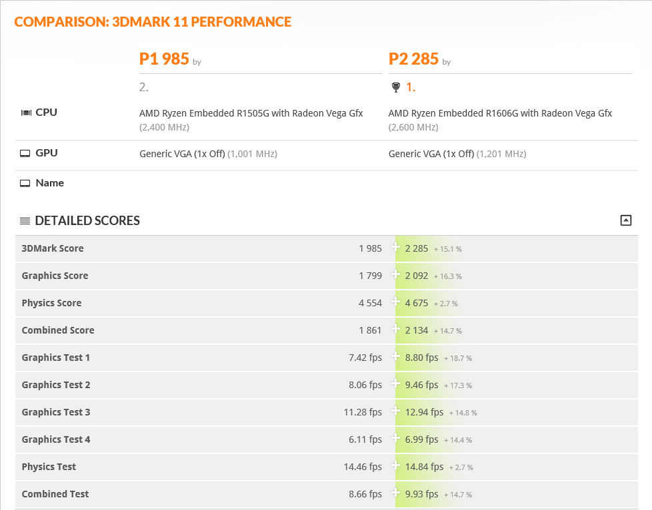Viewport: 652px width, 510px height.
Task: Click the Ryzen Embedded R1505G CPU name
Action: (x=251, y=113)
